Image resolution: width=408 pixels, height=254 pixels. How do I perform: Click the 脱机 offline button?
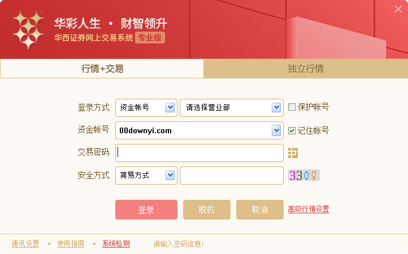click(x=207, y=209)
